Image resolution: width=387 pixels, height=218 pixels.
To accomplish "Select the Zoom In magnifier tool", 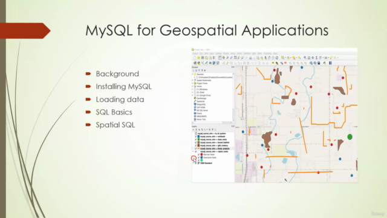I will pos(227,58).
